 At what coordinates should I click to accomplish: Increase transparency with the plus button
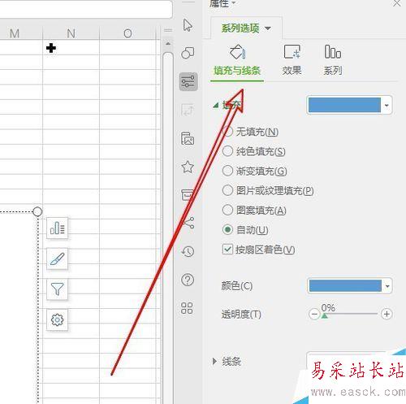pyautogui.click(x=387, y=314)
